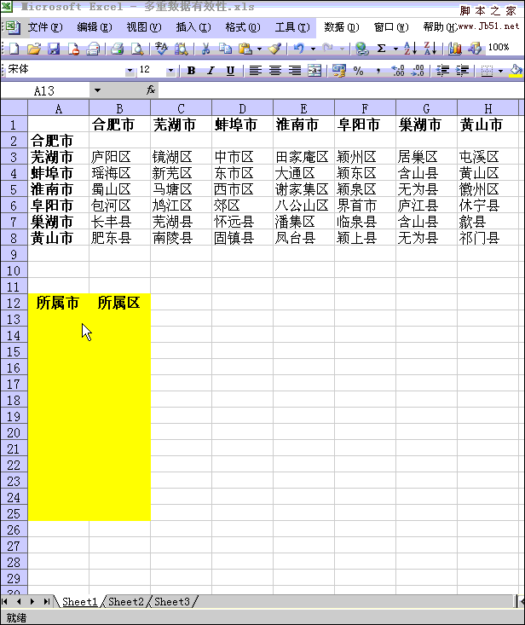This screenshot has height=625, width=525.
Task: Paste from the clipboard icon
Action: click(x=245, y=49)
